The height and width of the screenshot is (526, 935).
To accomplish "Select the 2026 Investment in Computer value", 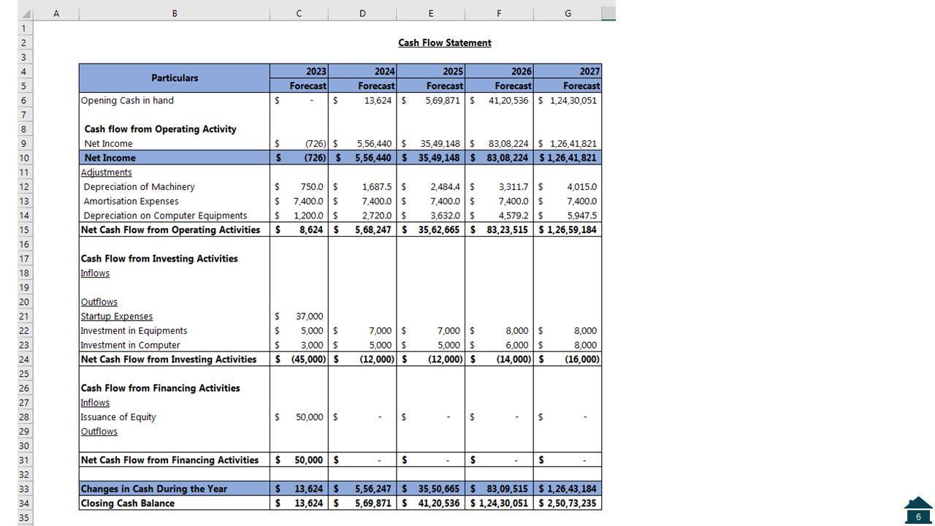I will [x=500, y=346].
